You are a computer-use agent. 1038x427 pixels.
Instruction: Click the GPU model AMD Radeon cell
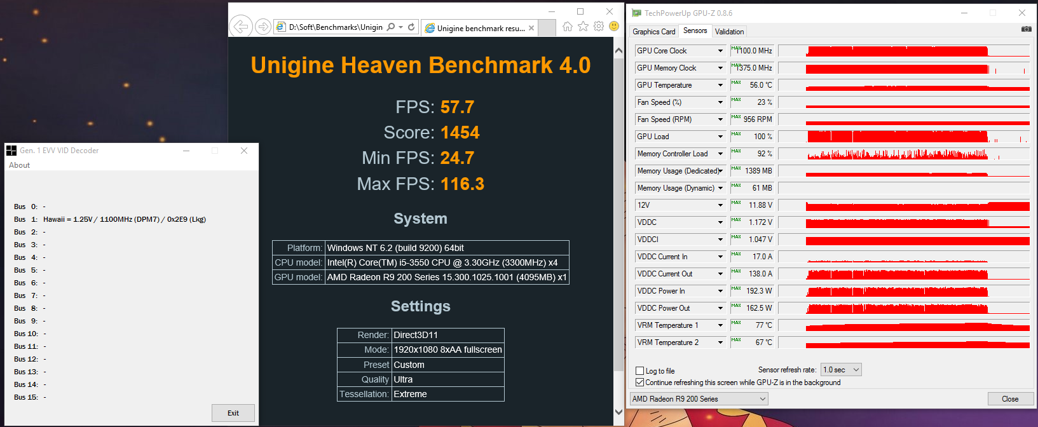point(447,277)
